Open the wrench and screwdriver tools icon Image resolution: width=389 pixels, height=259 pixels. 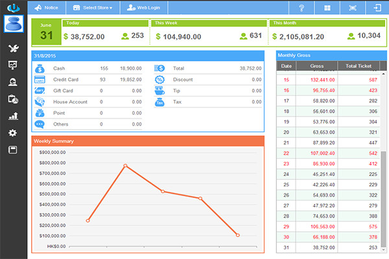coord(12,49)
